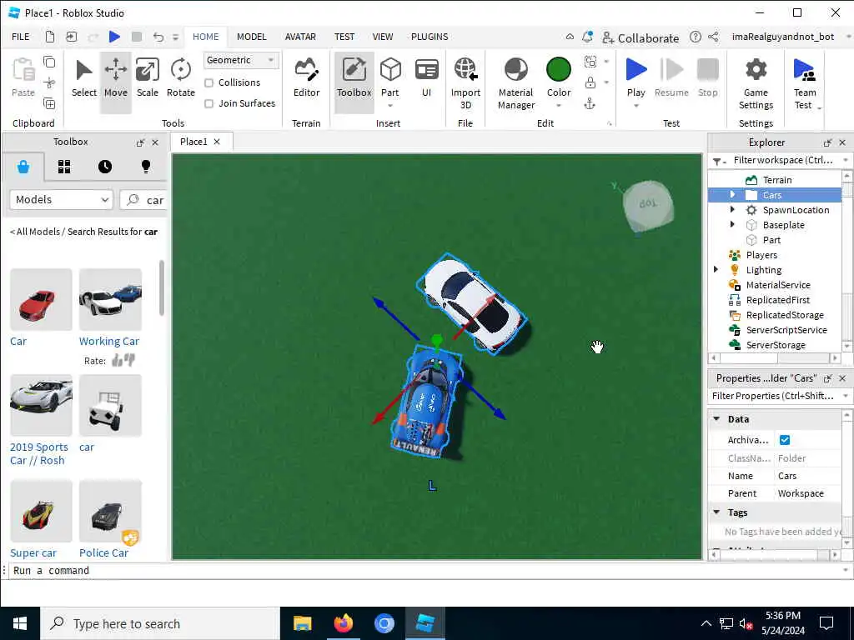The height and width of the screenshot is (640, 854).
Task: Open Game Settings
Action: [756, 83]
